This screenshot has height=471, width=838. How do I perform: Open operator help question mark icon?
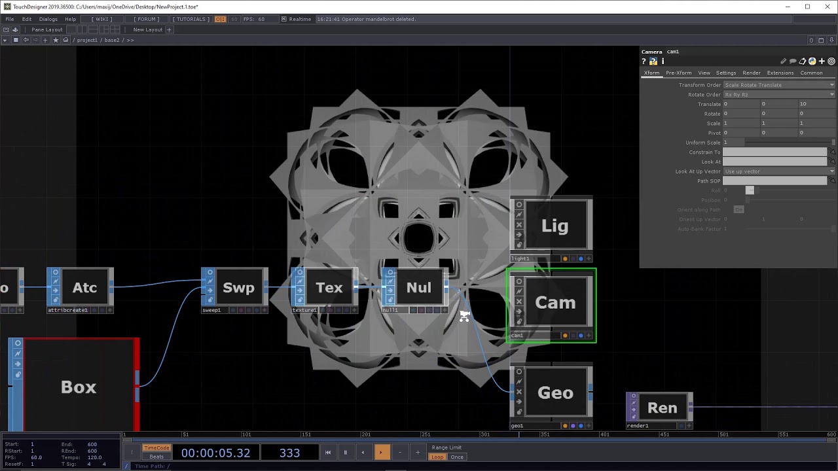[x=644, y=61]
